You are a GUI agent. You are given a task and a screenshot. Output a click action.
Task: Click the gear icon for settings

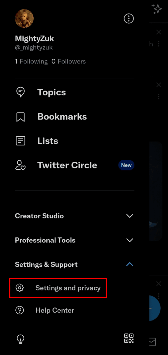[20, 288]
